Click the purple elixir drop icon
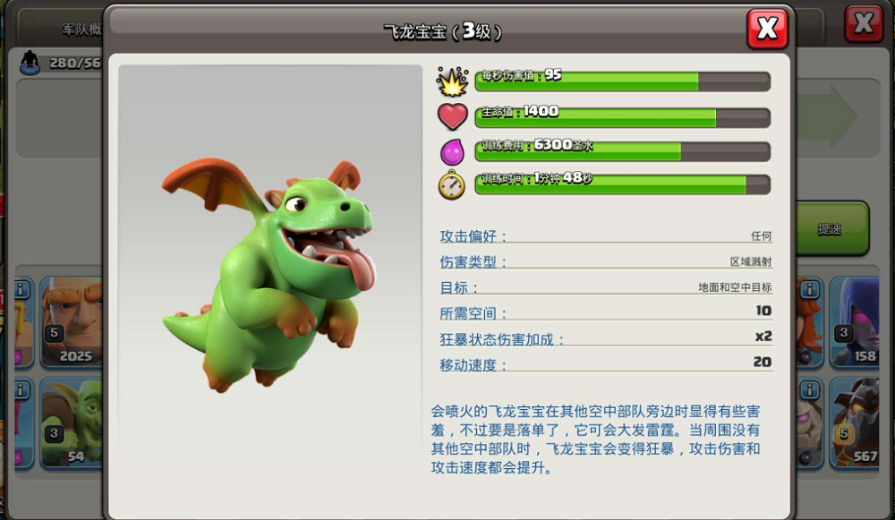The image size is (895, 520). click(x=452, y=152)
